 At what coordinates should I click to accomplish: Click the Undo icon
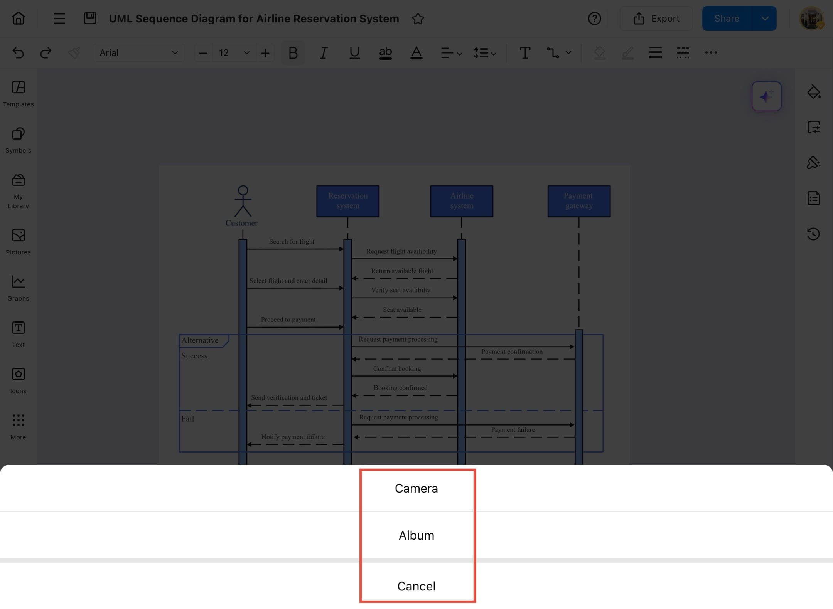[x=18, y=53]
